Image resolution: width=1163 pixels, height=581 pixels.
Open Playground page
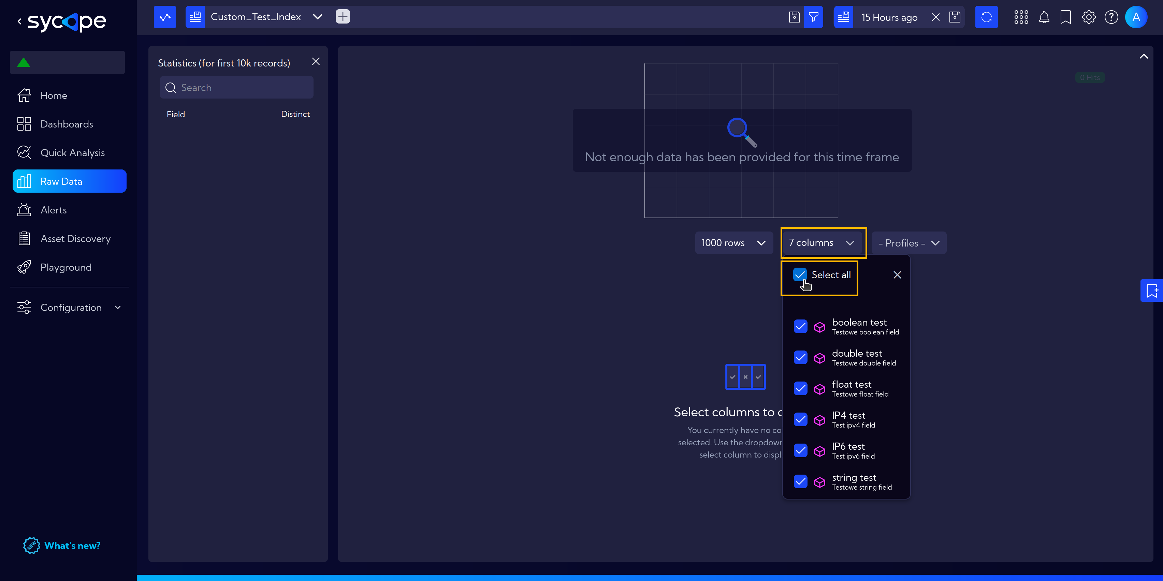70,267
